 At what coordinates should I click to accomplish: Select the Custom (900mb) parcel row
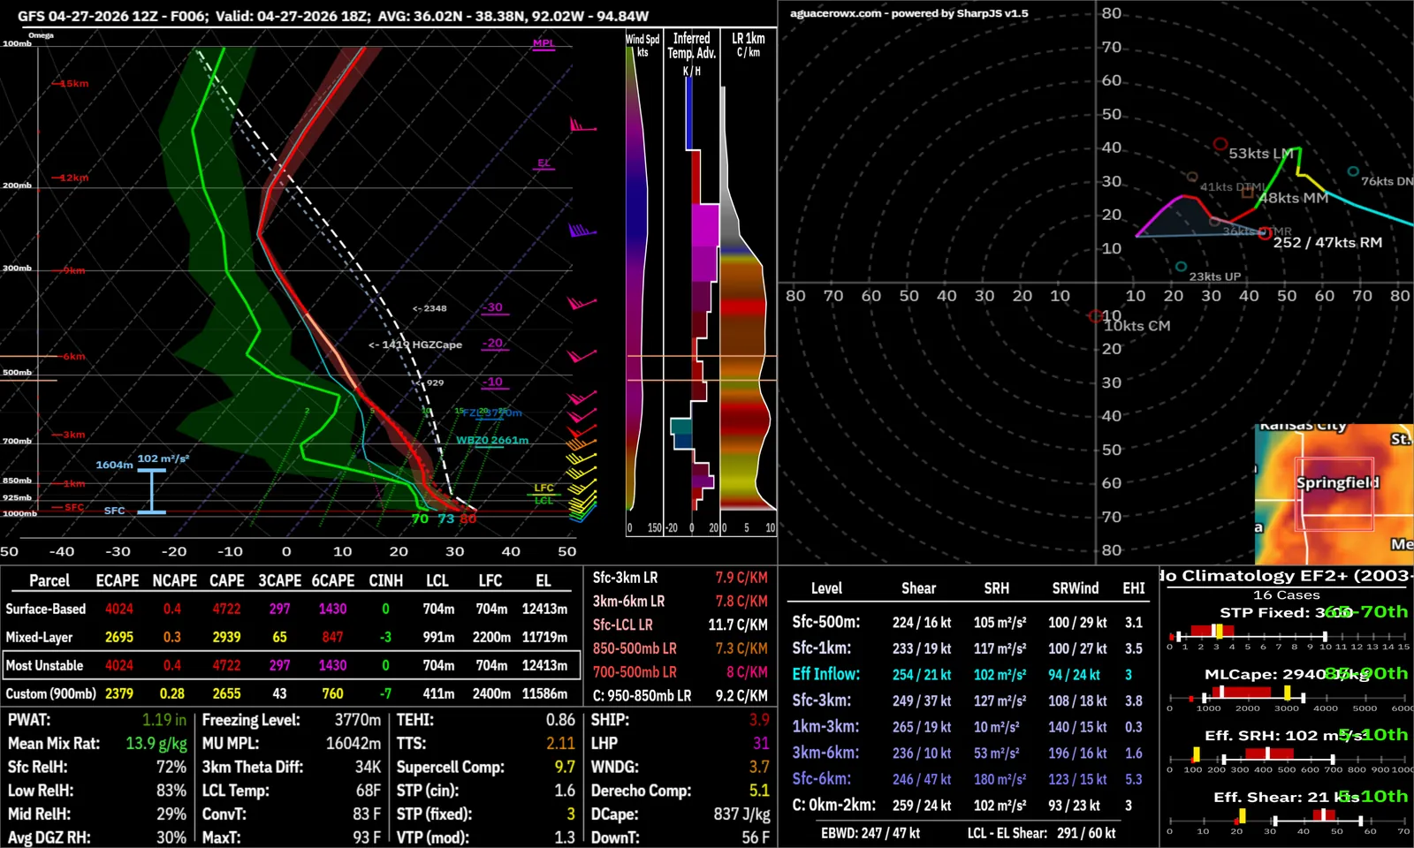(x=291, y=693)
